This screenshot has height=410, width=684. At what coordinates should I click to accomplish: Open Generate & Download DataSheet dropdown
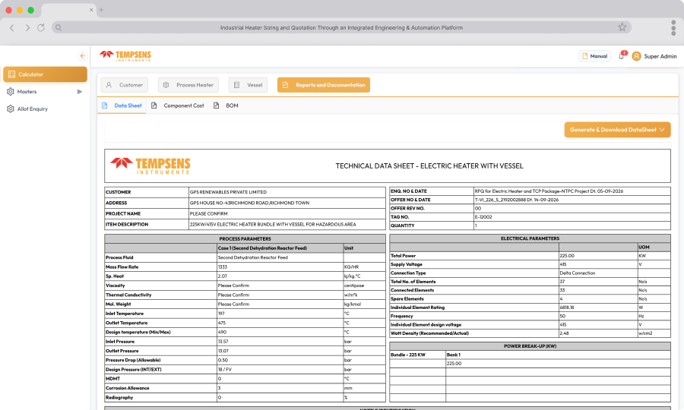click(x=617, y=129)
